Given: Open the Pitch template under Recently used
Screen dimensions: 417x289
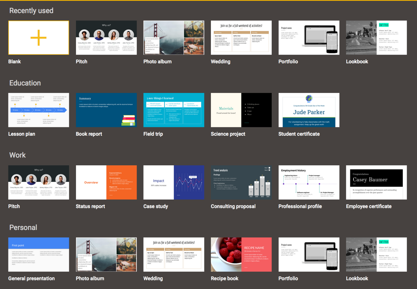Looking at the screenshot, I should click(x=106, y=38).
